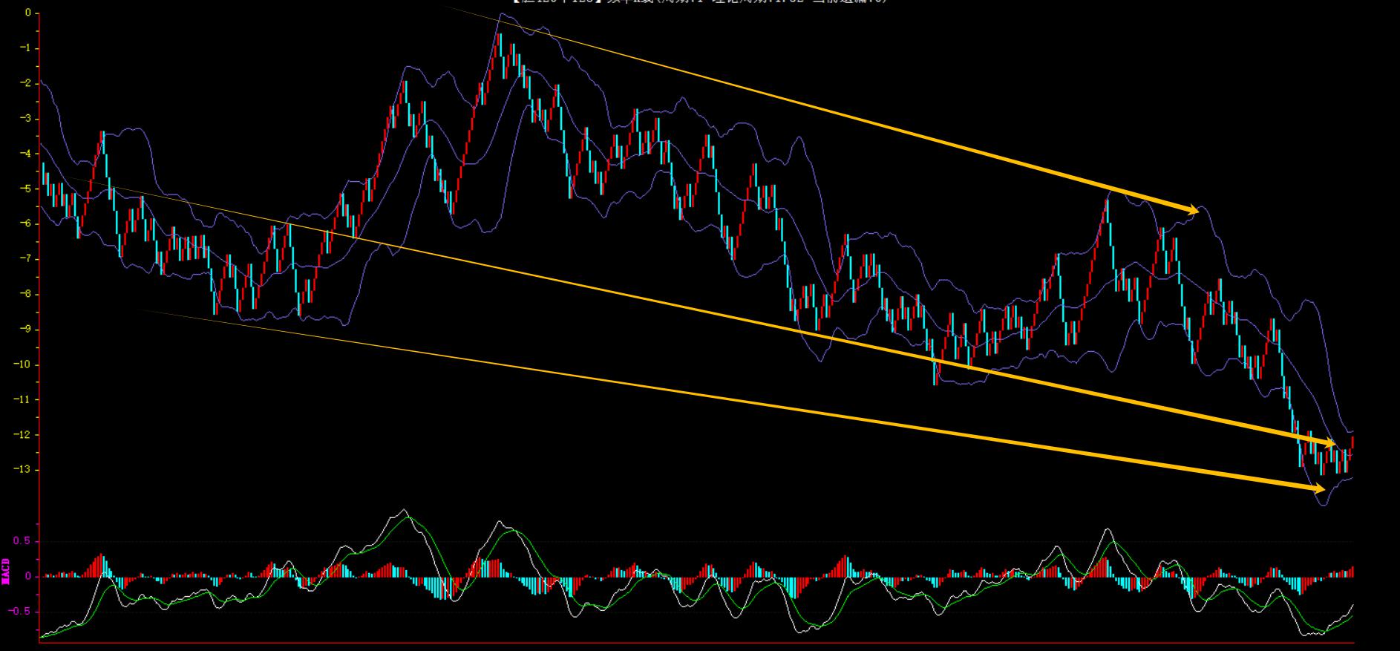This screenshot has width=1400, height=651.
Task: Click the arrowhead of the bottom orange trendline
Action: pos(1318,488)
